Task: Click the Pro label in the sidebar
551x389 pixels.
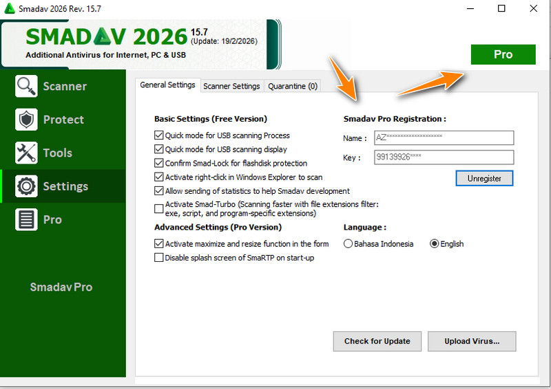Action: (52, 219)
